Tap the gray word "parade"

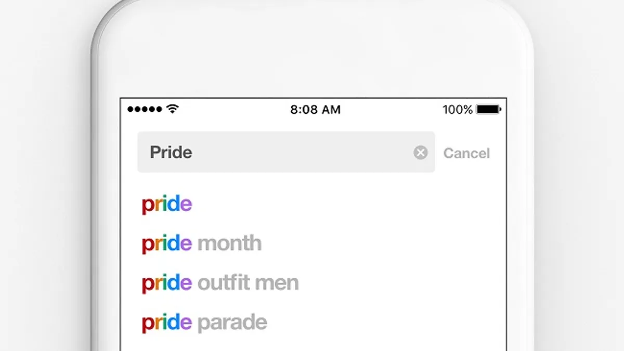point(232,323)
